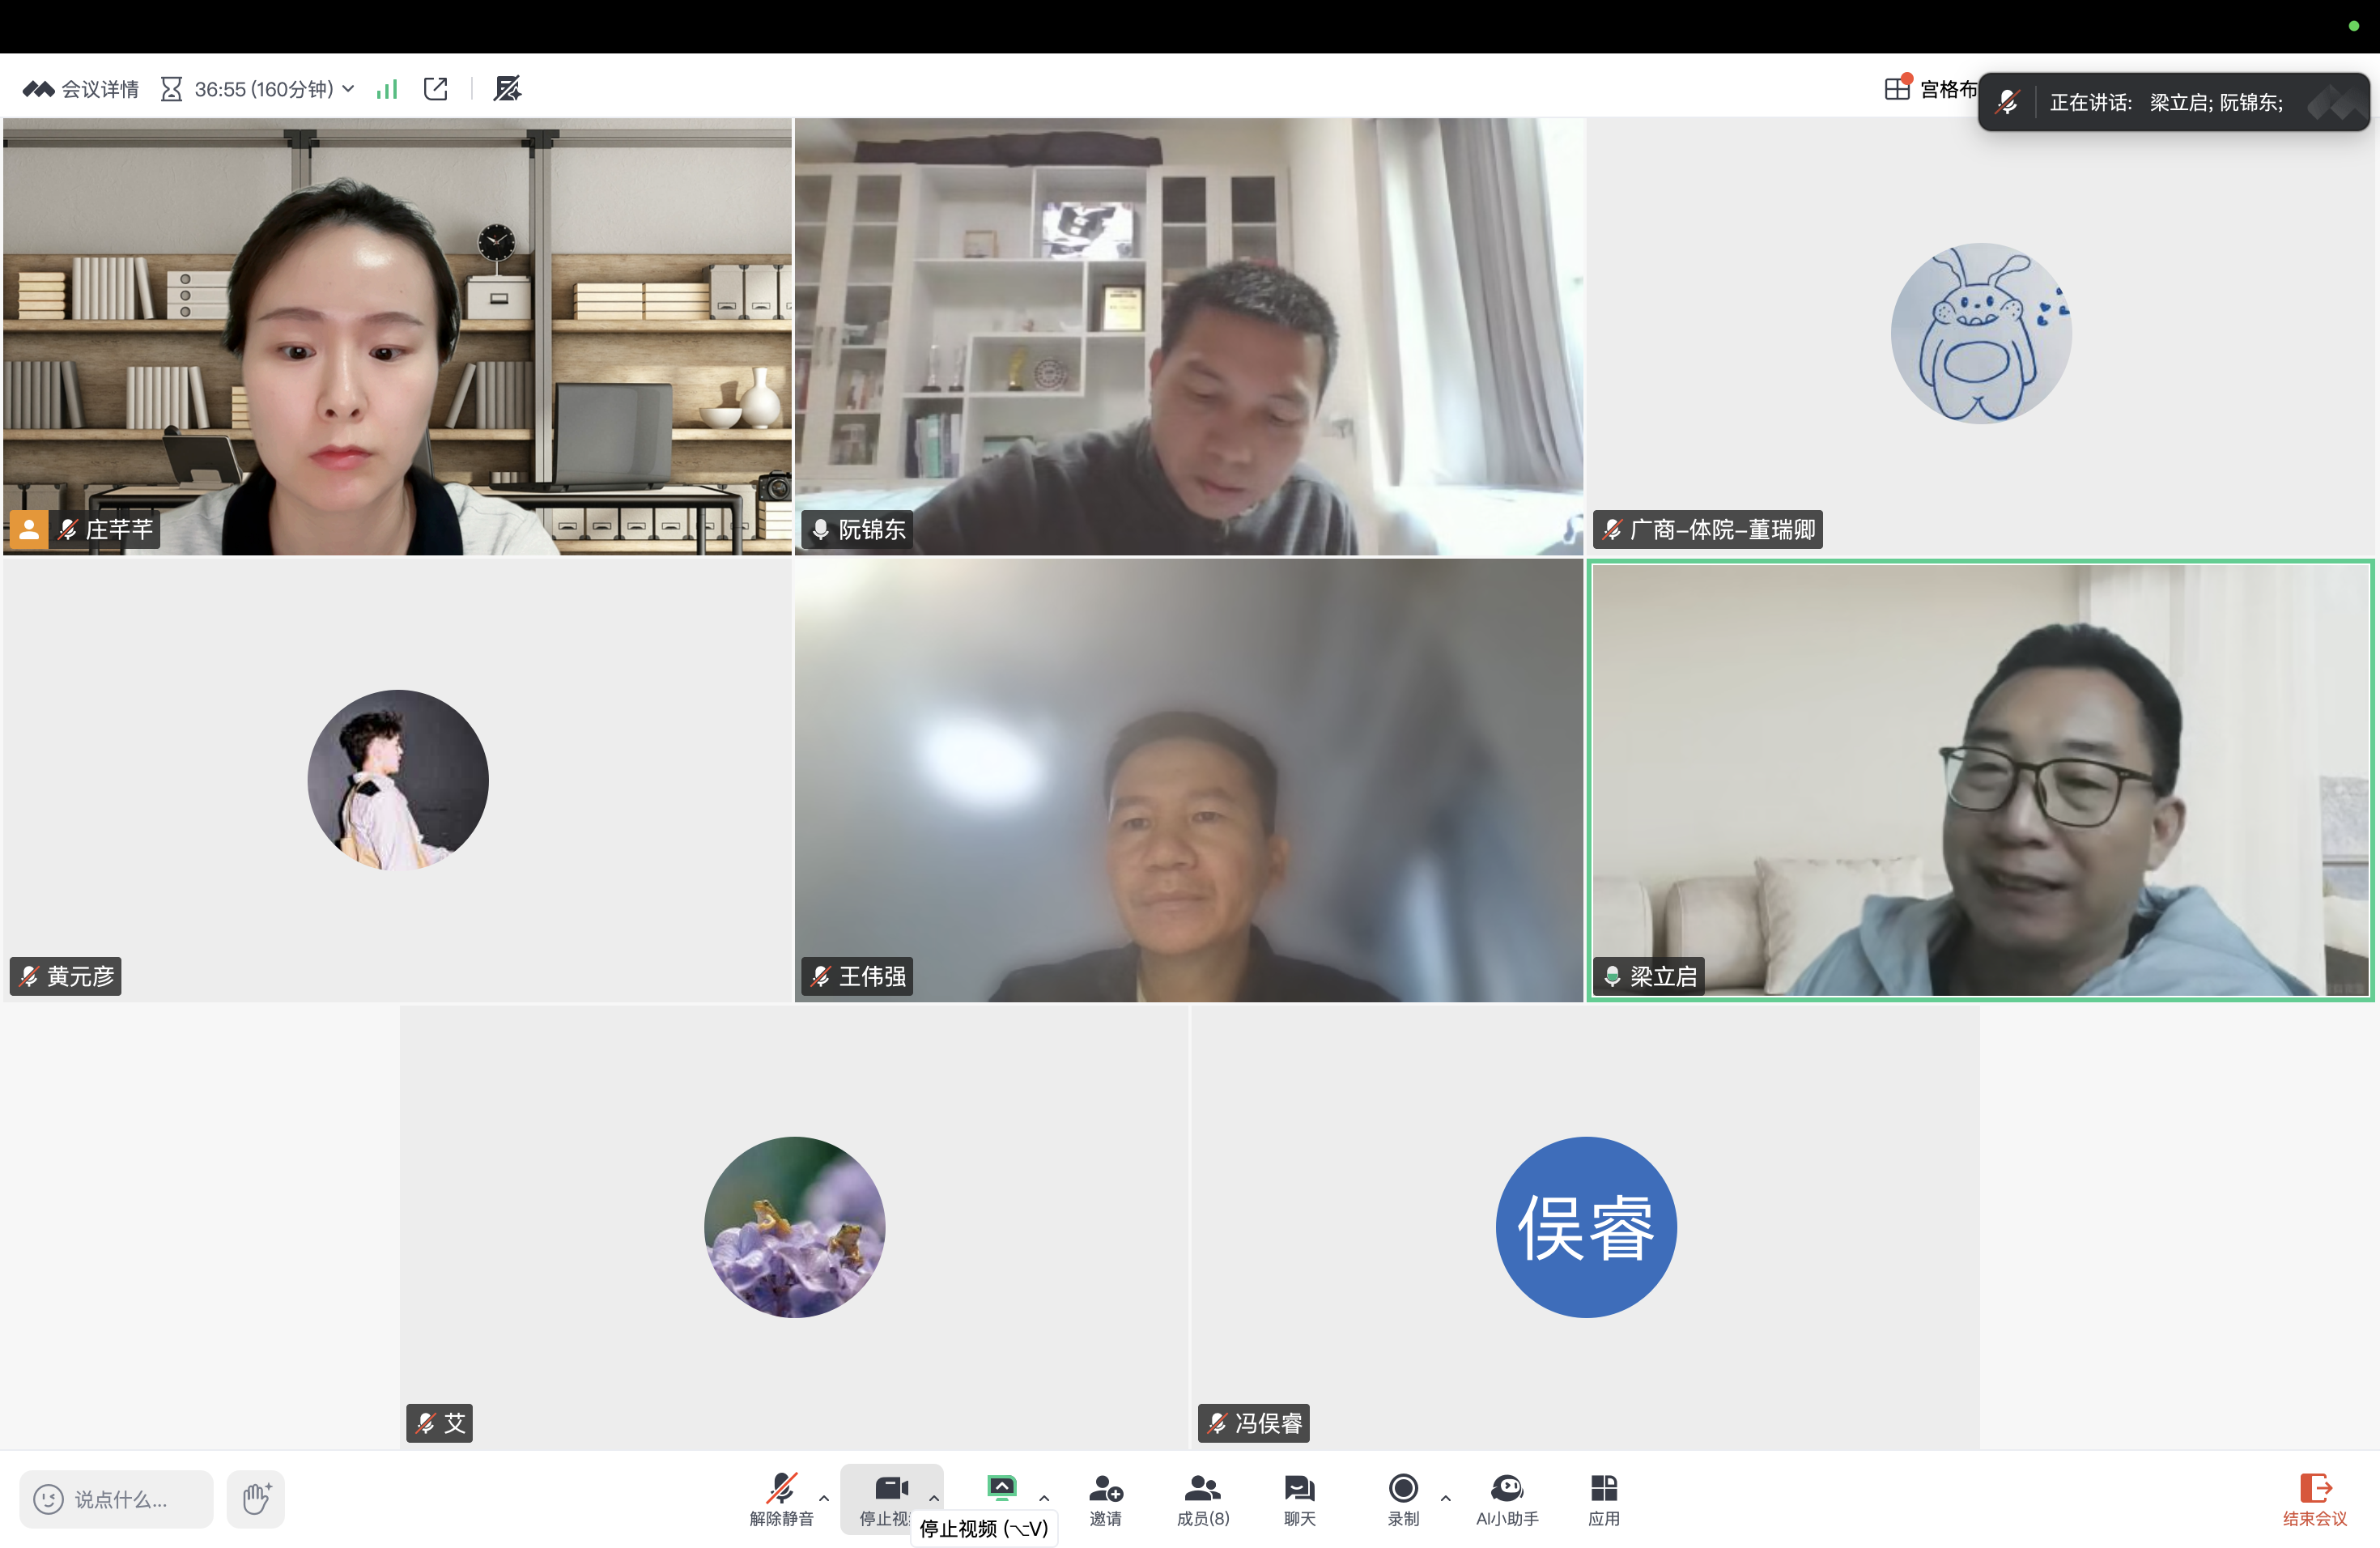Toggle 解除静音 microphone button
This screenshot has height=1548, width=2380.
[x=781, y=1497]
